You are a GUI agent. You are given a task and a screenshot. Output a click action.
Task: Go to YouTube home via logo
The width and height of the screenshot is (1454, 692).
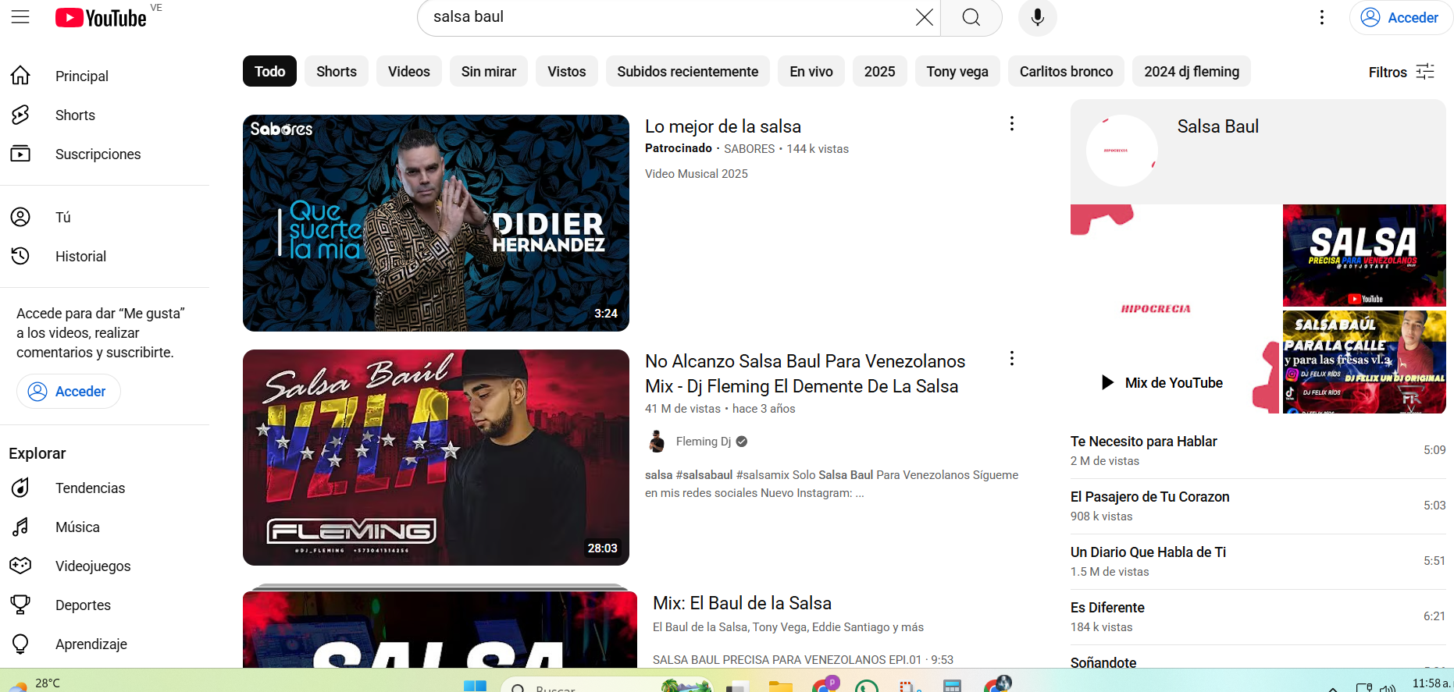point(101,17)
